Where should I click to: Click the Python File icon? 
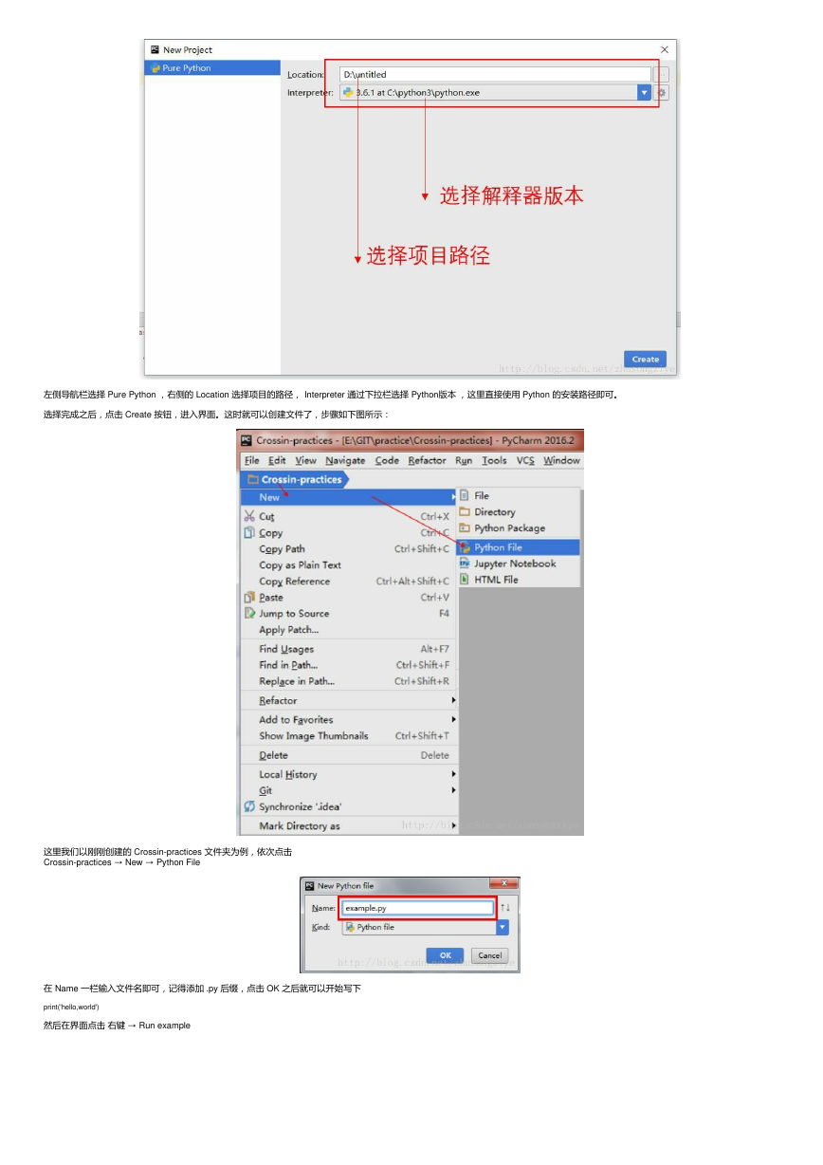[465, 547]
